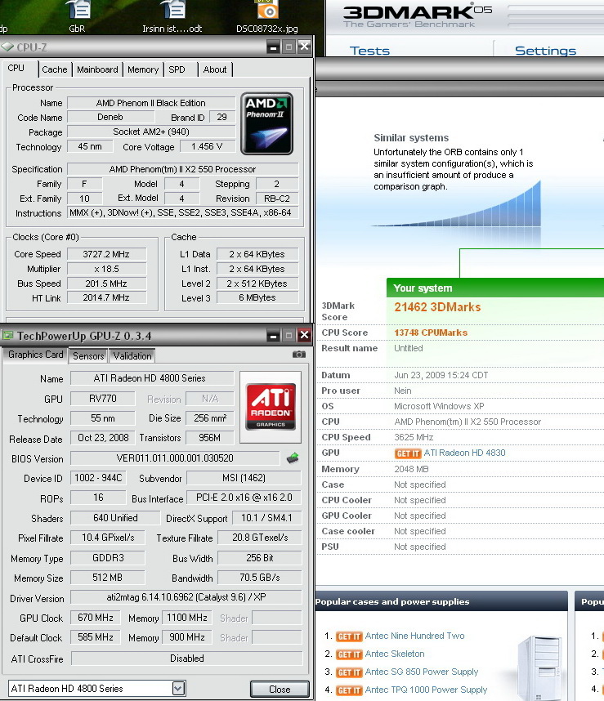Click the computer case thumbnail image
604x701 pixels.
click(x=539, y=667)
